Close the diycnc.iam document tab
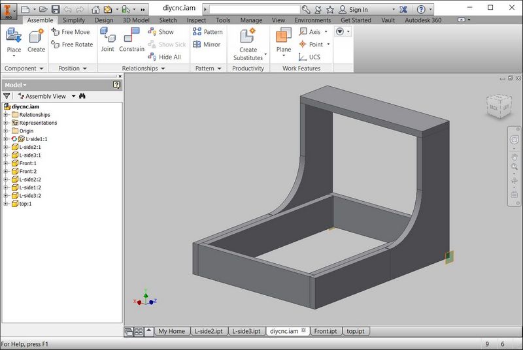The image size is (523, 350). click(x=303, y=330)
